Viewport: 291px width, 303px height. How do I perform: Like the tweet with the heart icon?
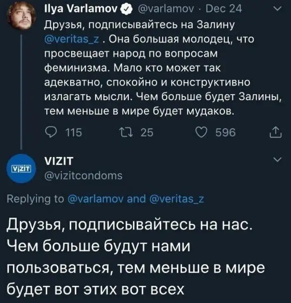202,132
